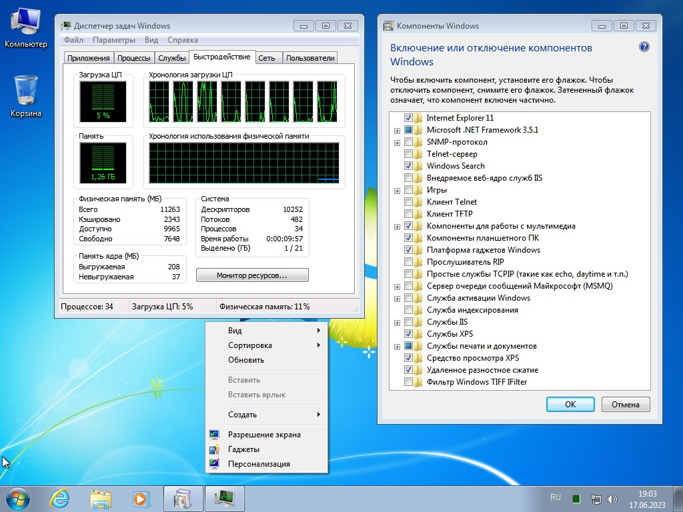Expand the SNMP protocol tree node

click(397, 143)
